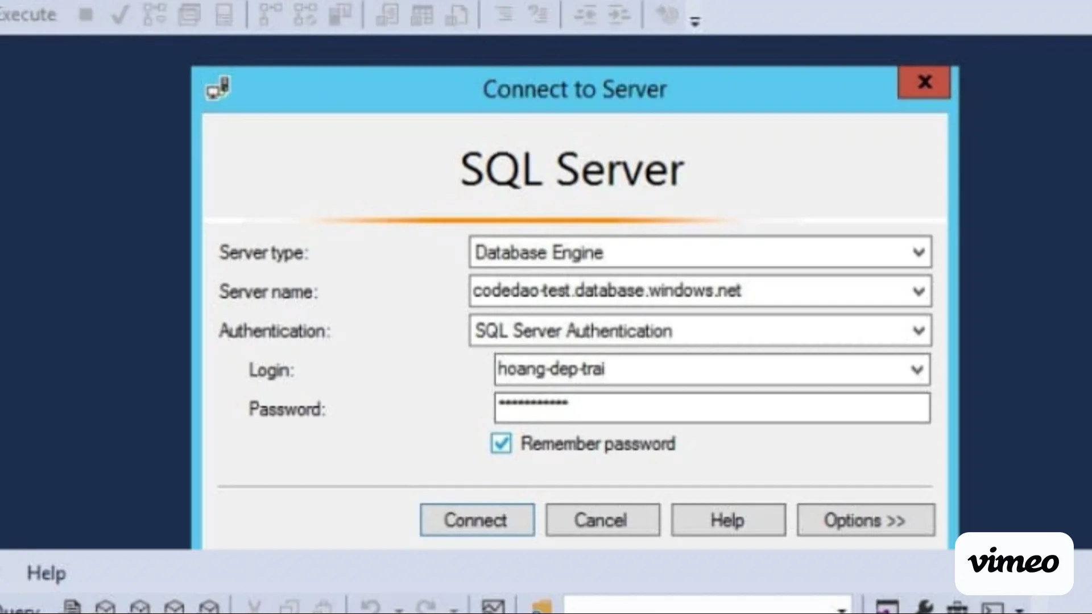1092x614 pixels.
Task: Click the Connect button
Action: pos(477,520)
